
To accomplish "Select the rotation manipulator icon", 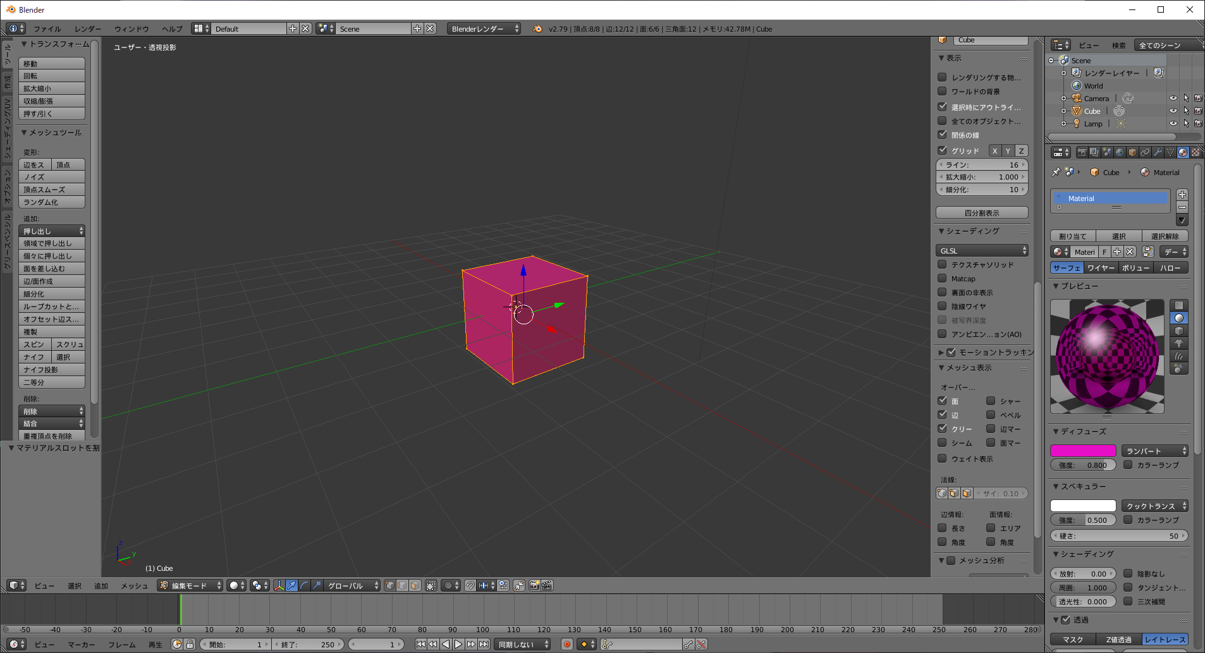I will click(304, 585).
